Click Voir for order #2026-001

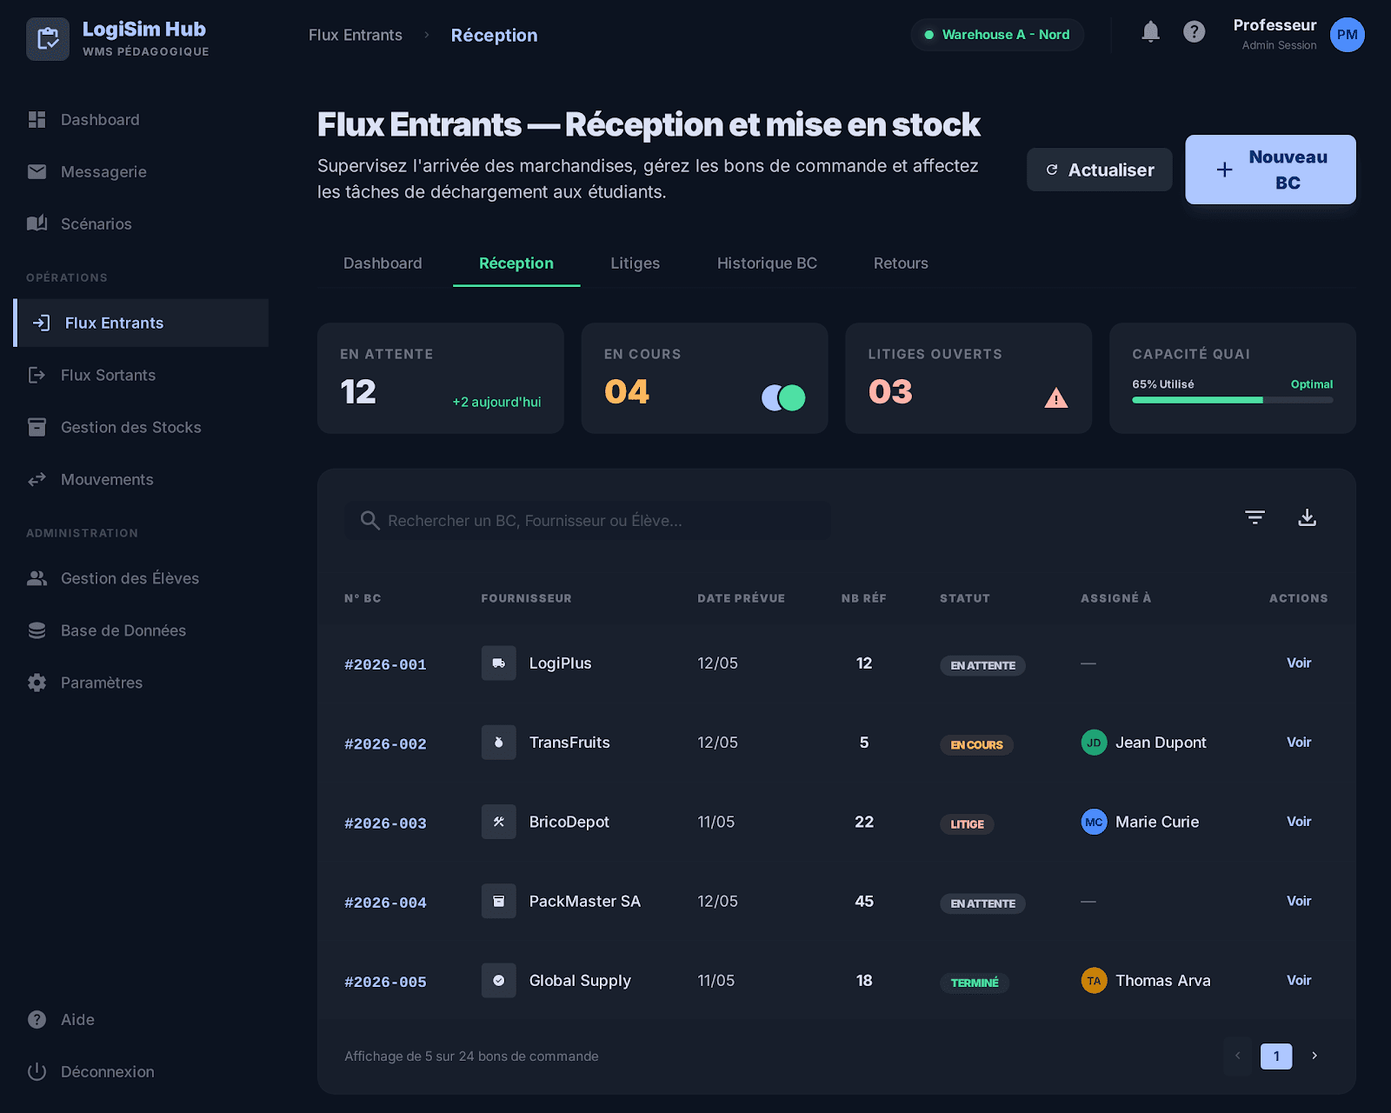(1299, 663)
